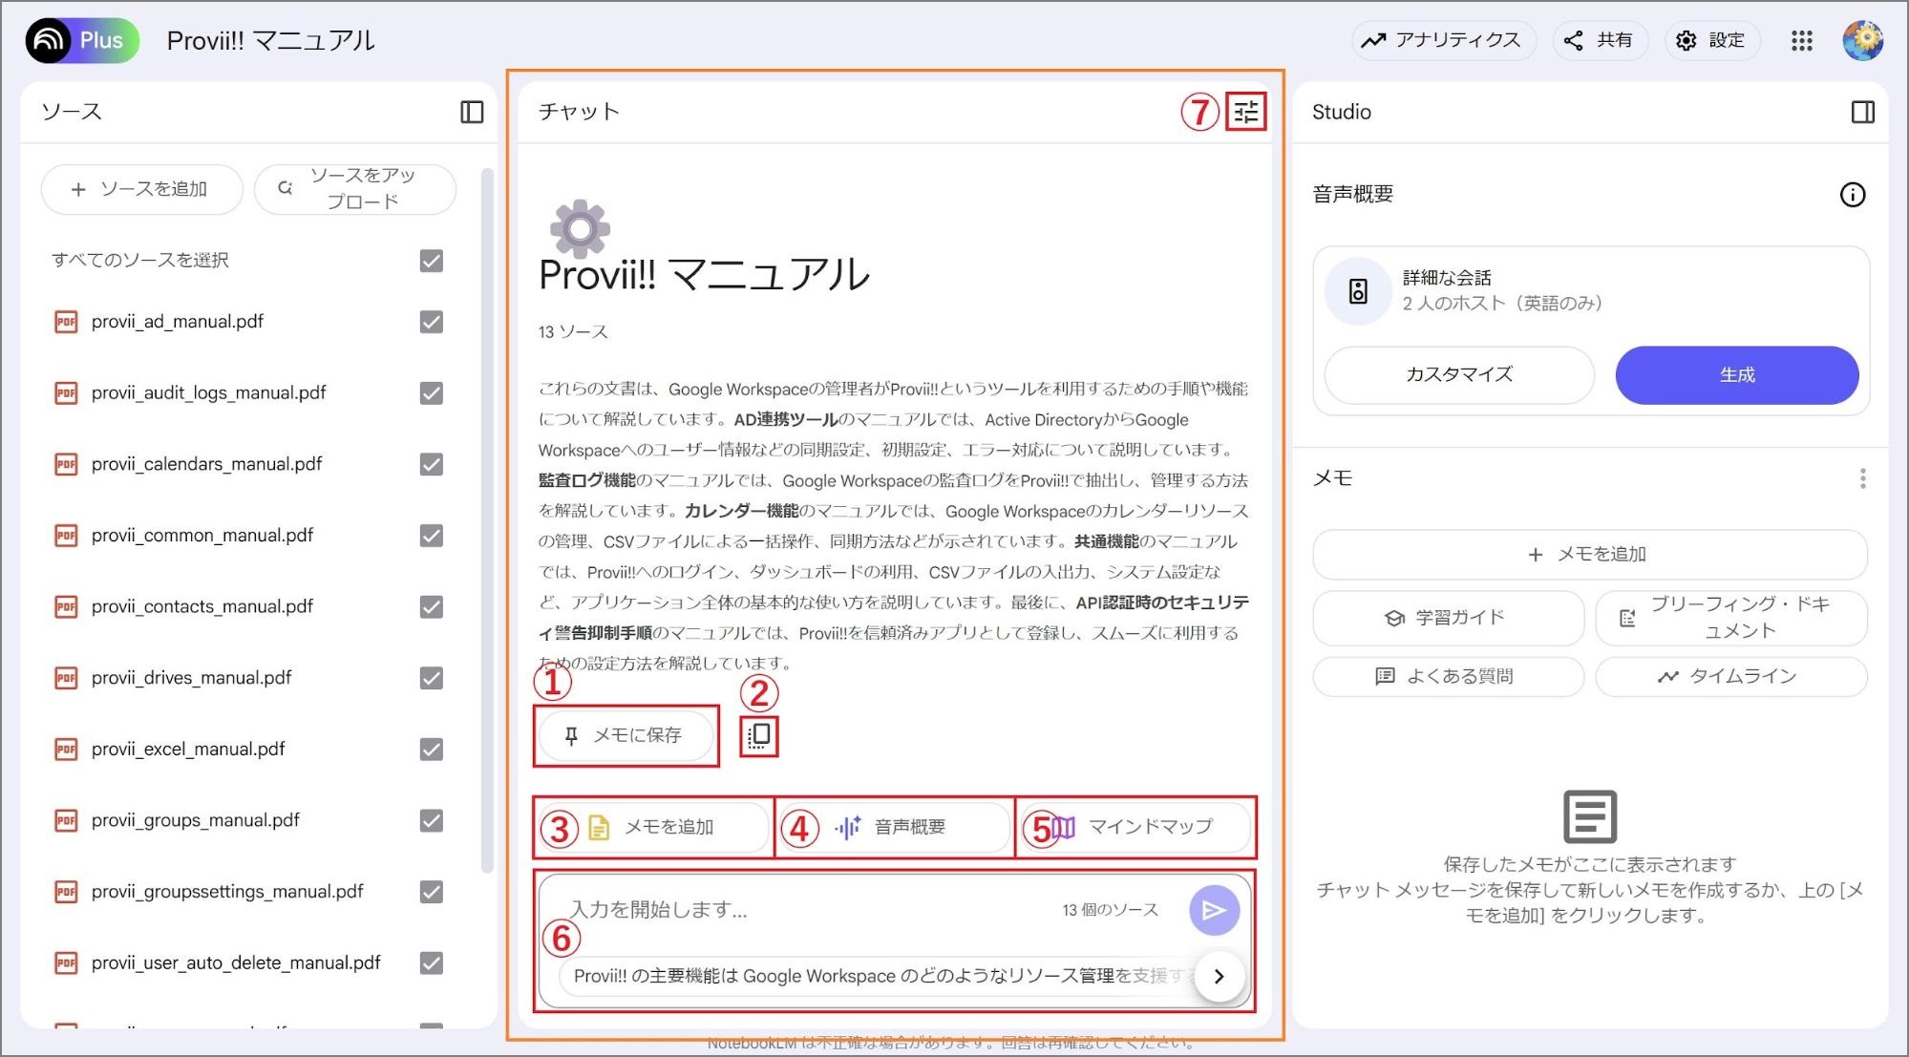The height and width of the screenshot is (1057, 1909).
Task: Click the PDF icon for provii_calendars_manual.pdf
Action: [66, 464]
